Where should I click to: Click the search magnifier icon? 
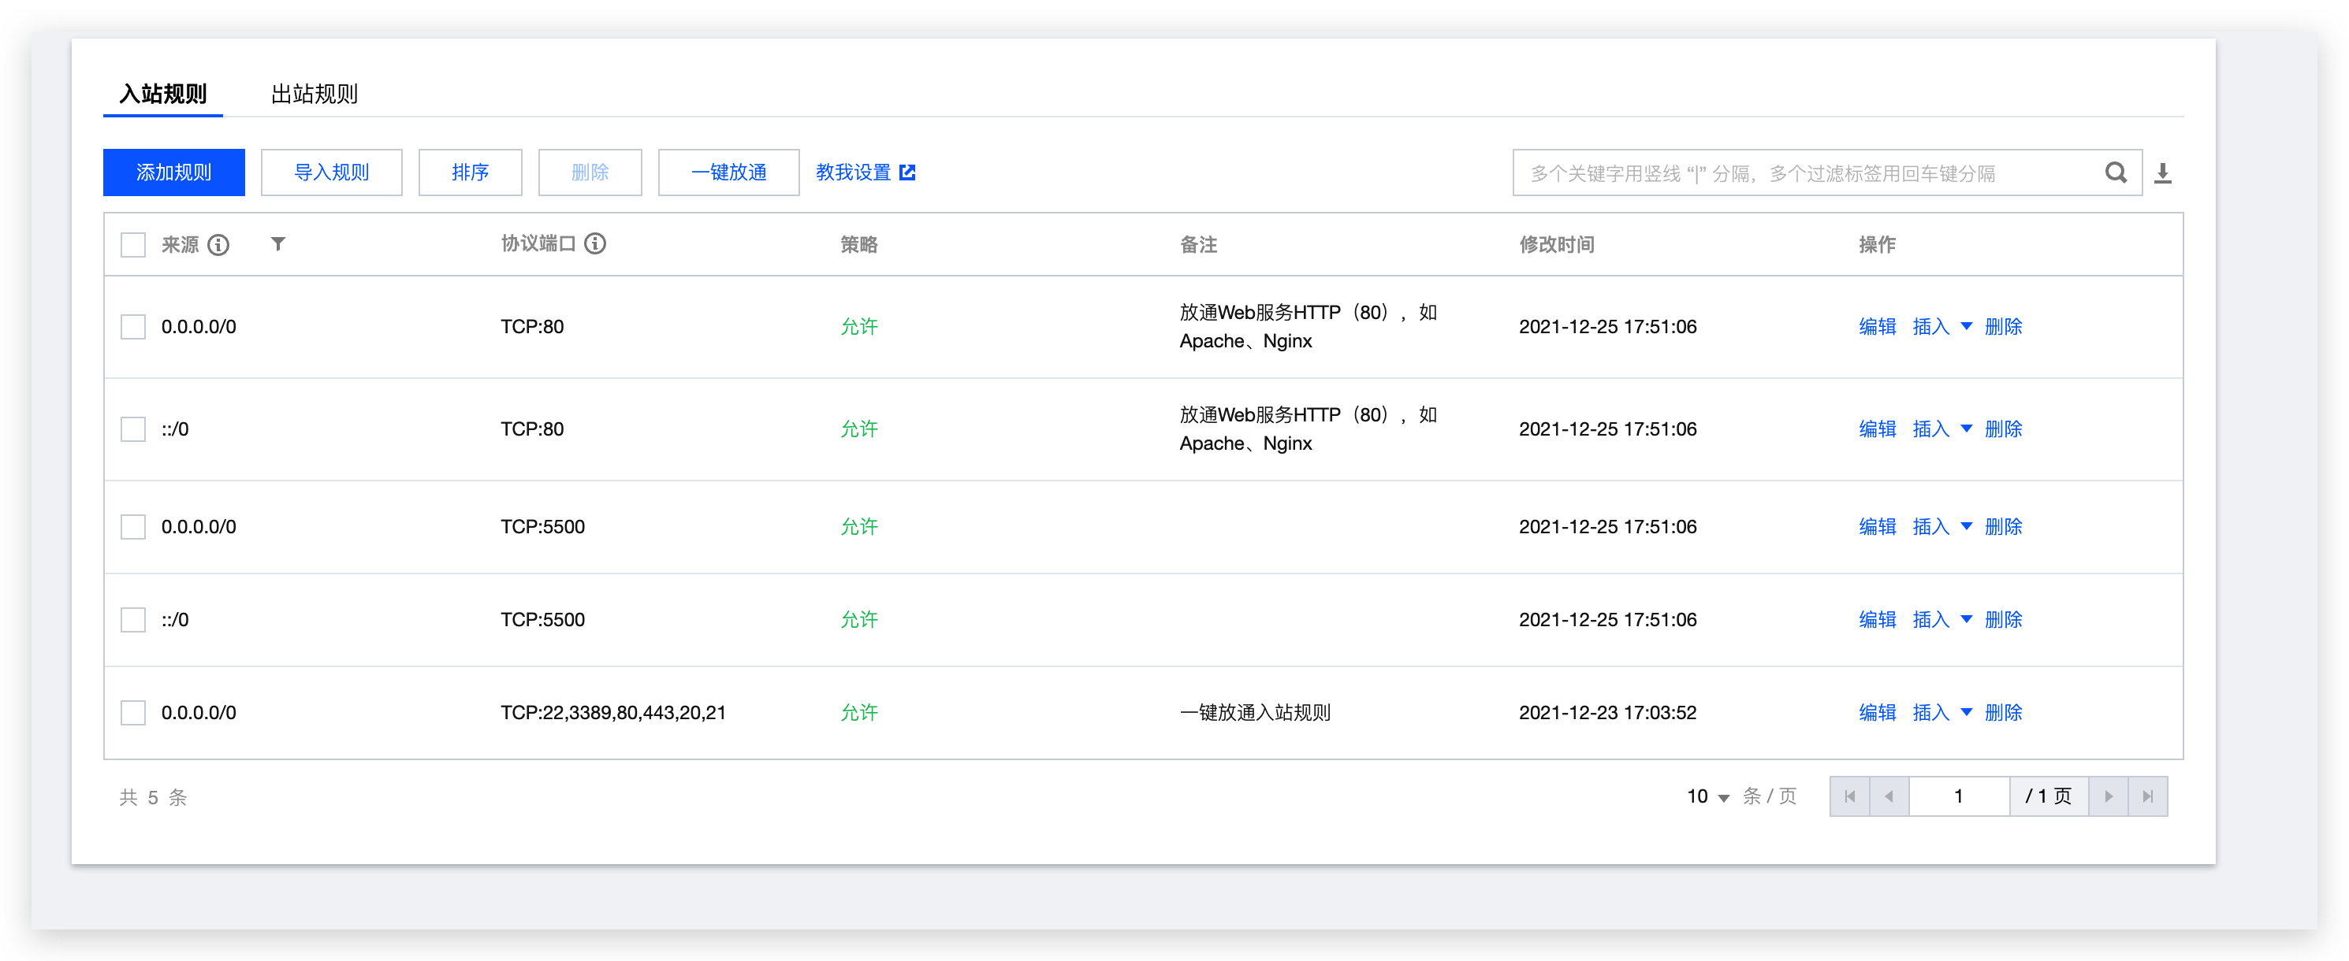click(x=2116, y=173)
